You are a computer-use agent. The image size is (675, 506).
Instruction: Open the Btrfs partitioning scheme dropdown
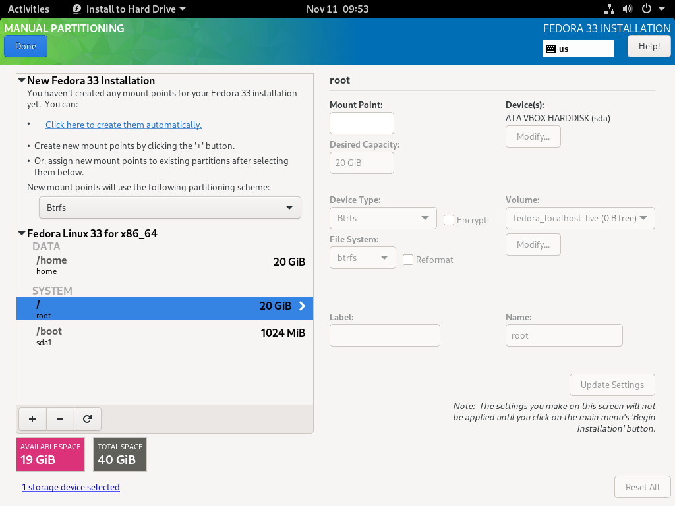(x=169, y=208)
